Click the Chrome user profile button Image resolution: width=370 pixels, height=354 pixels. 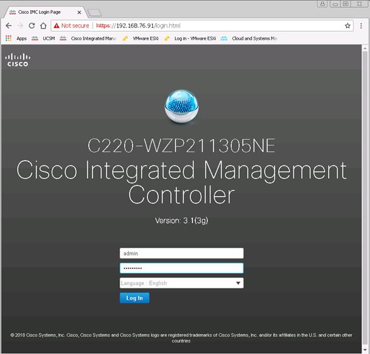(323, 4)
